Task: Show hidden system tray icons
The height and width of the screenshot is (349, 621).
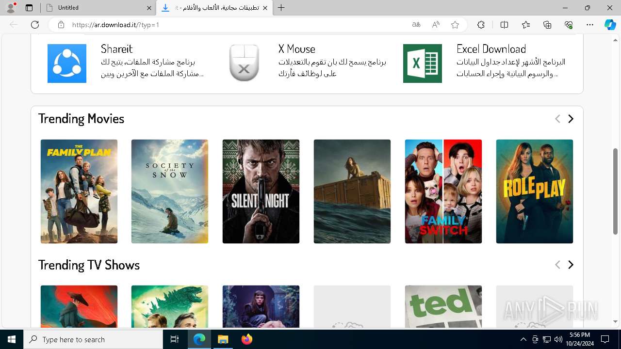Action: point(523,339)
